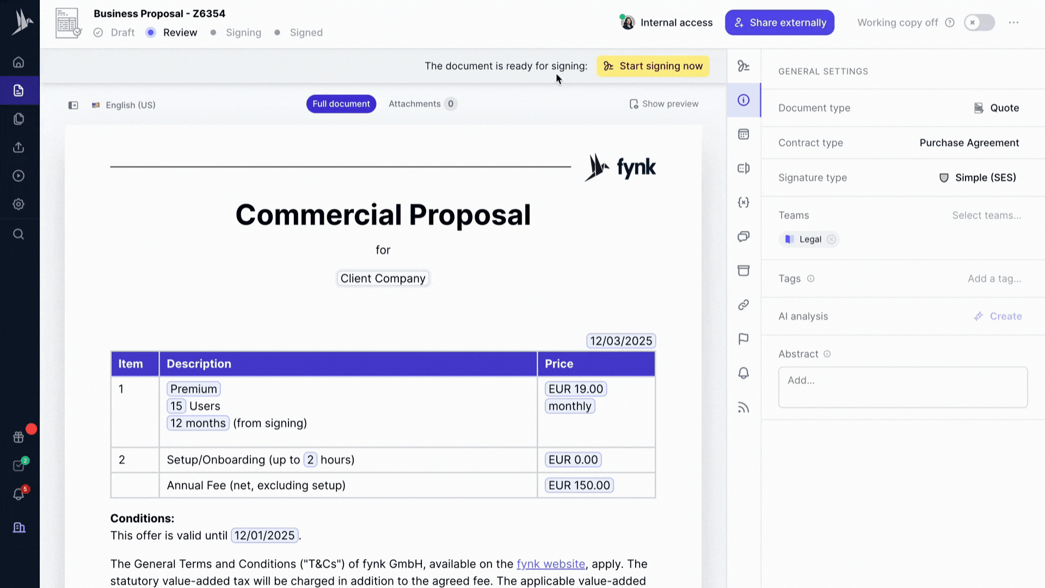Open the comments panel icon
Image resolution: width=1045 pixels, height=588 pixels.
[743, 236]
